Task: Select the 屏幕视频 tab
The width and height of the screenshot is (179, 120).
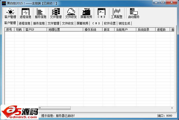Action: click(82, 23)
